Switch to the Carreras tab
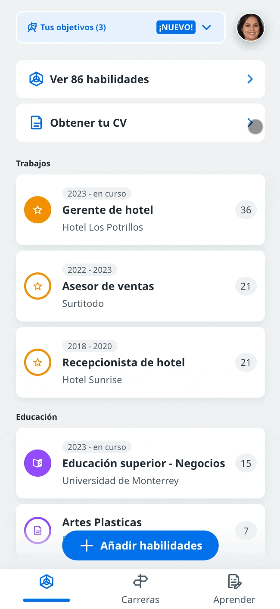 [x=140, y=589]
